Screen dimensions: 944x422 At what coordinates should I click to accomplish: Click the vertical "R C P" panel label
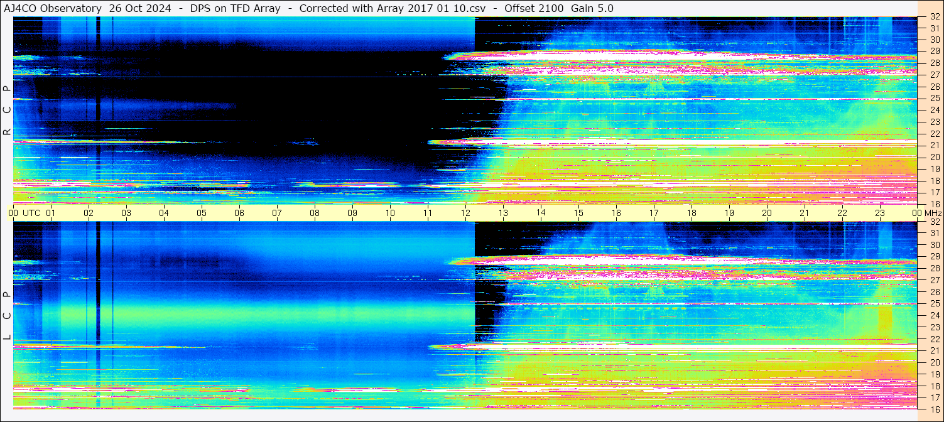point(7,111)
